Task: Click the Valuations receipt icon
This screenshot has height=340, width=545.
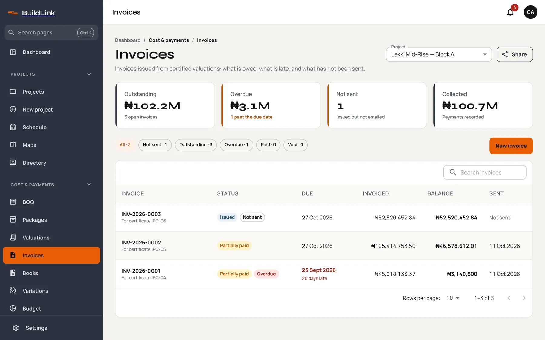Action: (x=13, y=238)
